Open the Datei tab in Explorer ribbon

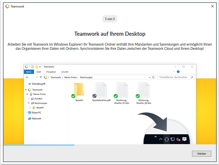tap(29, 72)
